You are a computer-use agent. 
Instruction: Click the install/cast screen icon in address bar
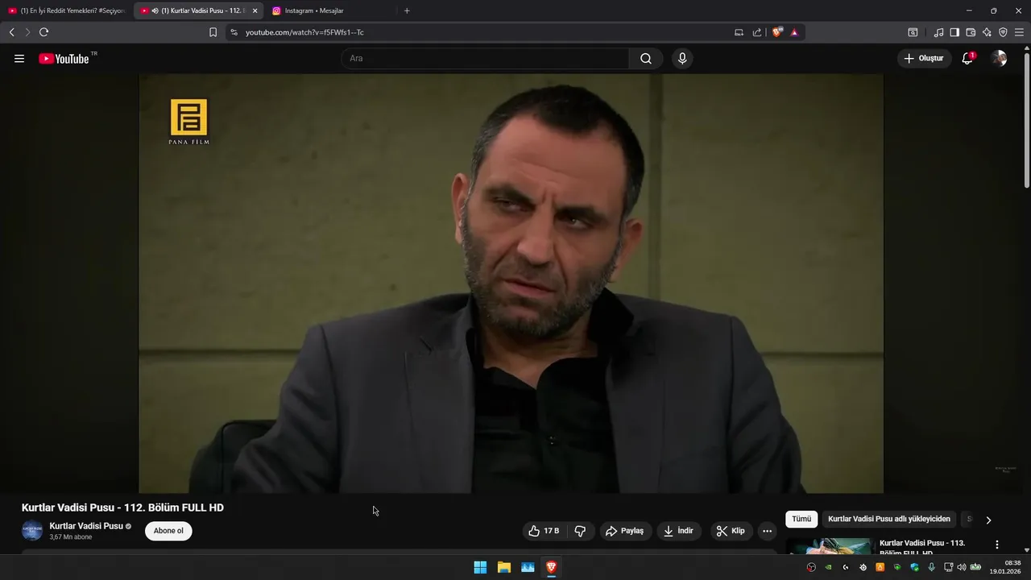pyautogui.click(x=739, y=32)
